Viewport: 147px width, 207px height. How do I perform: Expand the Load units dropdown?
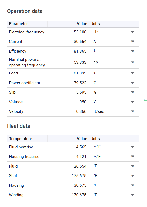coord(132,73)
